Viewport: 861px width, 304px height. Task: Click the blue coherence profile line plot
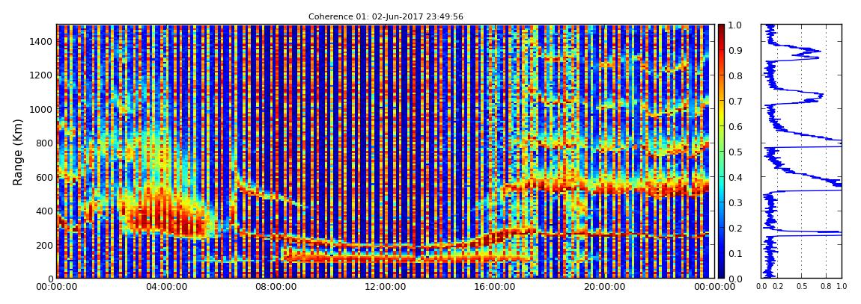(x=801, y=151)
